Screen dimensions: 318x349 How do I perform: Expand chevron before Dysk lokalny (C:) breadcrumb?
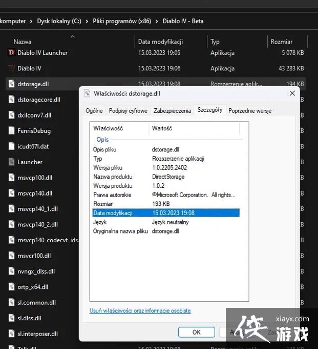(x=31, y=22)
